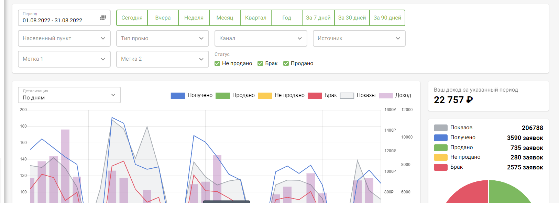The height and width of the screenshot is (203, 559).
Task: Select the Вчера period tab
Action: (x=163, y=18)
